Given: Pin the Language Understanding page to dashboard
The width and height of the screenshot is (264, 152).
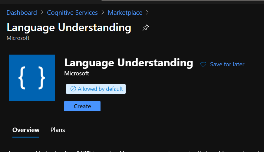Looking at the screenshot, I should click(x=146, y=28).
